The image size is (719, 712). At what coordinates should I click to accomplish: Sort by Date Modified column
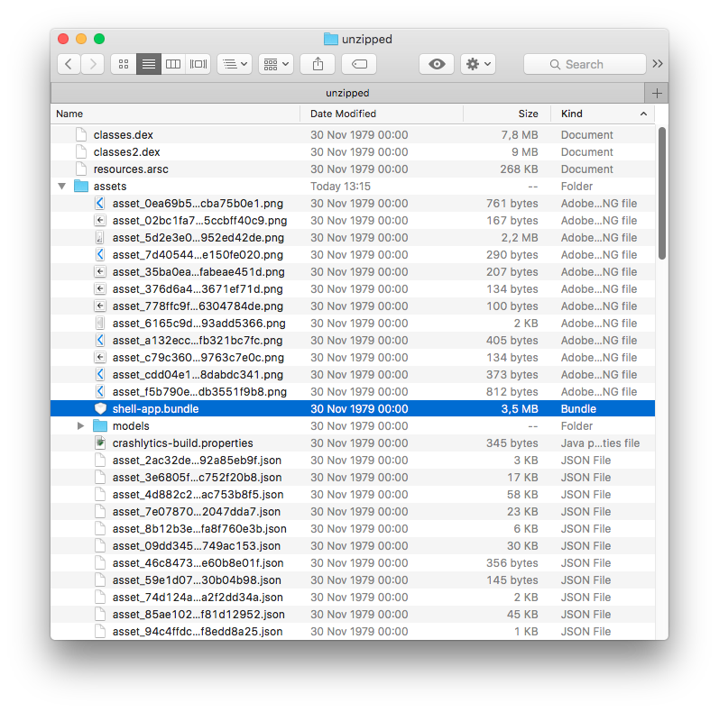pyautogui.click(x=382, y=114)
